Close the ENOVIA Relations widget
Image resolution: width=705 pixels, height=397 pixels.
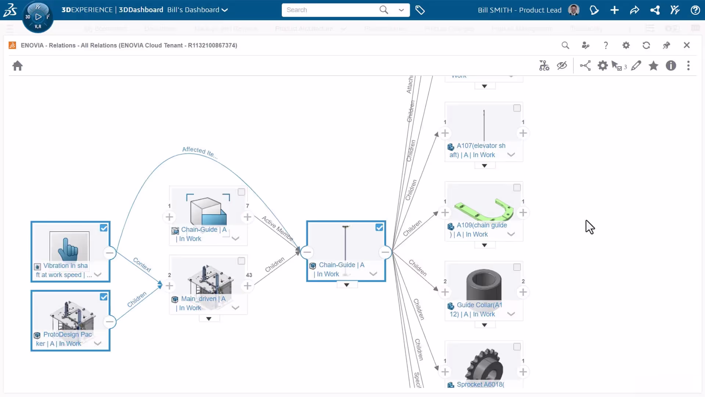point(687,45)
